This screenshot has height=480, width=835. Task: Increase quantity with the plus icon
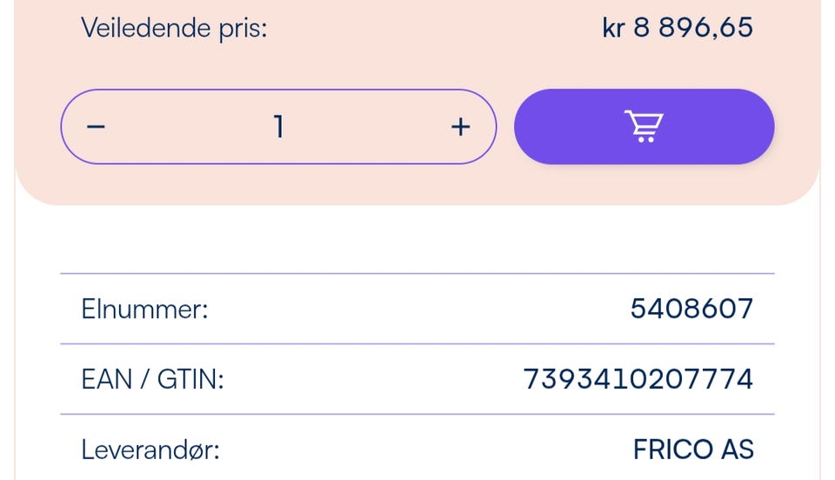(460, 127)
